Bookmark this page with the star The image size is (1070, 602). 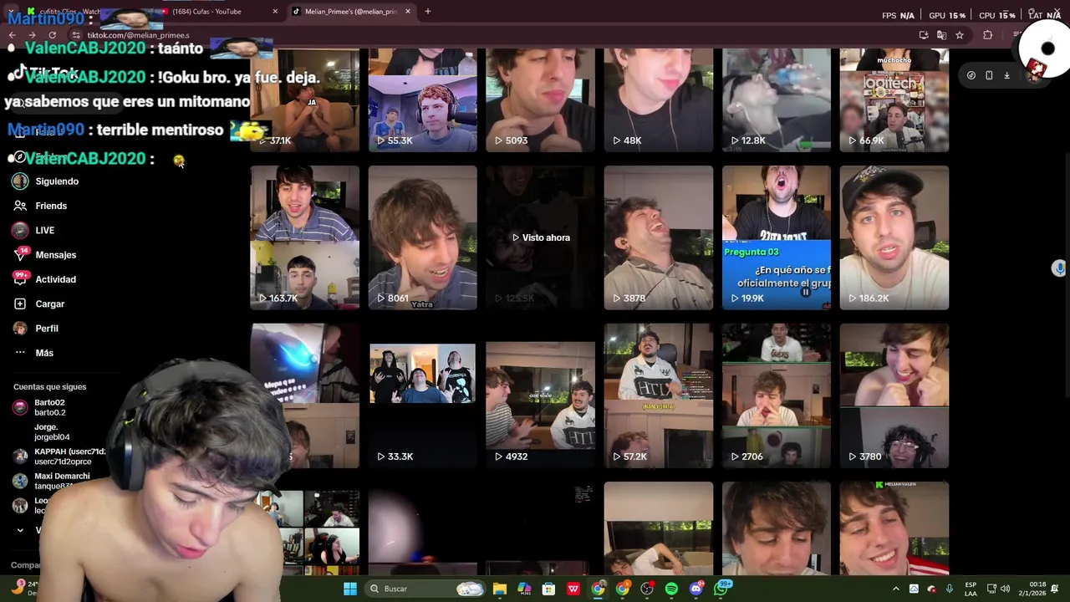pos(960,35)
